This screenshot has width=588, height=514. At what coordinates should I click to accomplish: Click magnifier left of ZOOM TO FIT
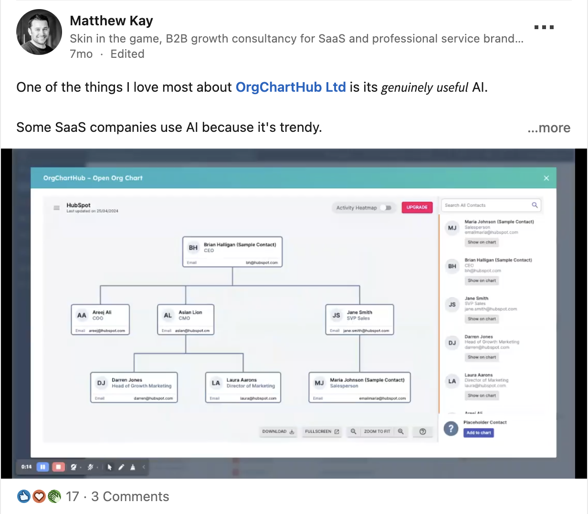pyautogui.click(x=353, y=431)
